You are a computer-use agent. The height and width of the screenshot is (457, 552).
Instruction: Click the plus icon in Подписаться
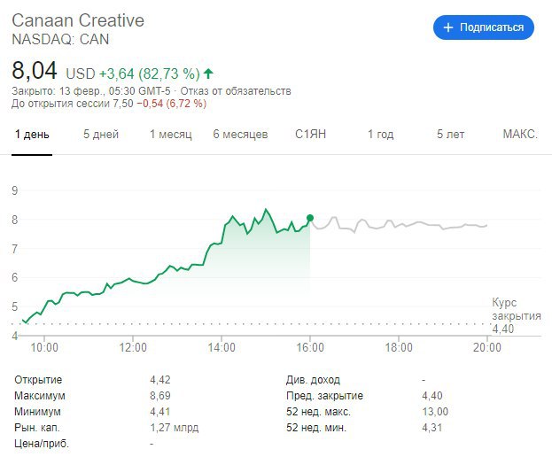pos(447,27)
